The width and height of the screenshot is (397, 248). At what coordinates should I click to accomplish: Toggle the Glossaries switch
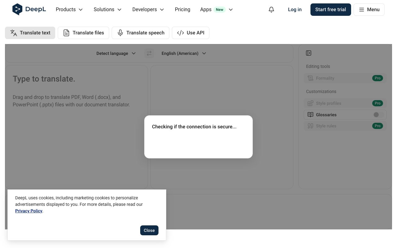tap(378, 115)
